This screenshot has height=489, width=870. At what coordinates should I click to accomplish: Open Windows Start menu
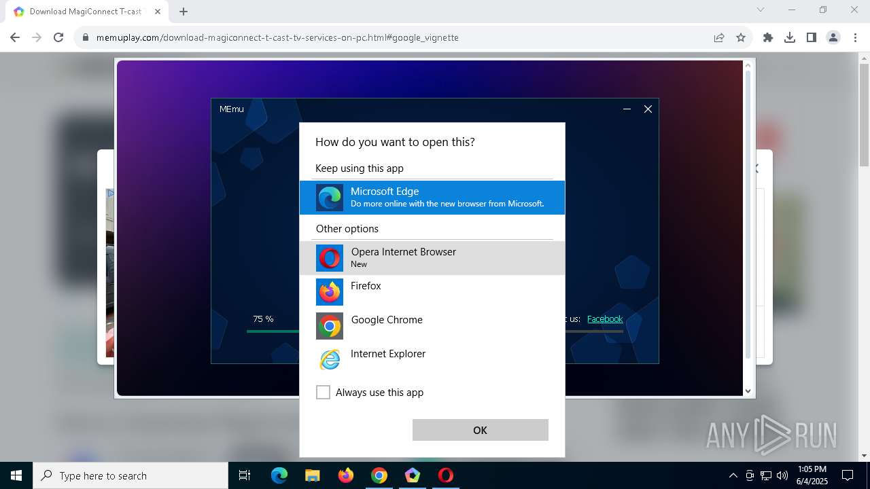point(16,475)
